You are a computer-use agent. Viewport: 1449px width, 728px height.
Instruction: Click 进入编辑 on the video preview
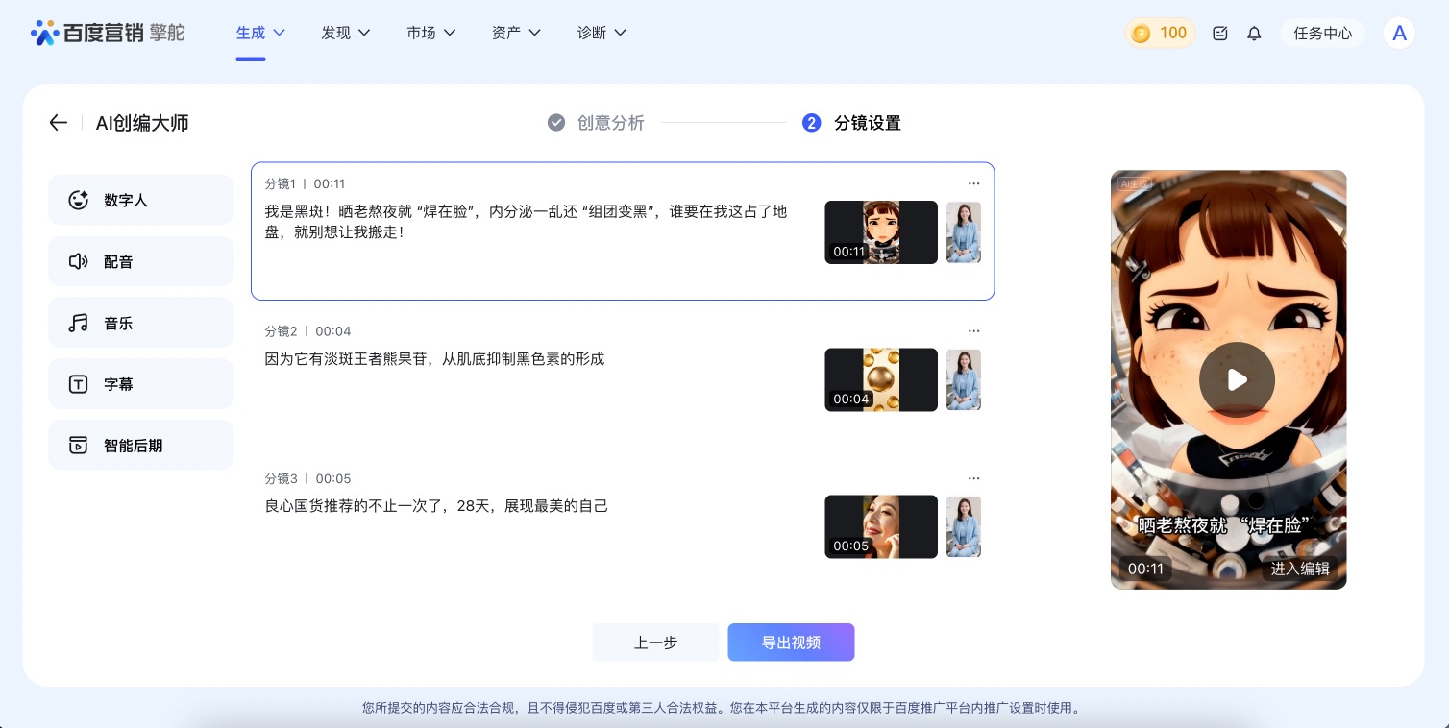point(1299,569)
